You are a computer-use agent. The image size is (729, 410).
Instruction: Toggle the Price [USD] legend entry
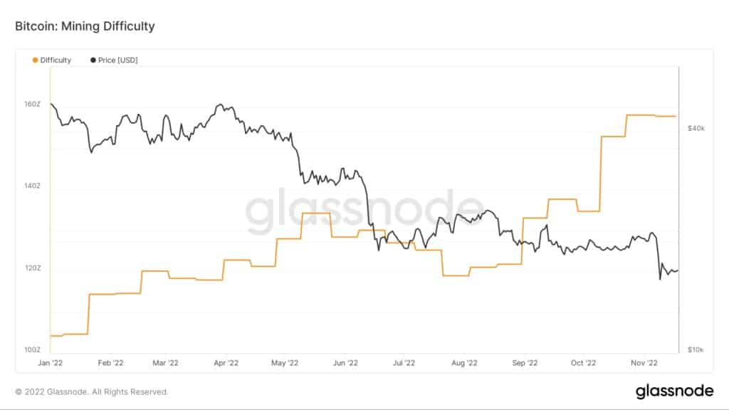(114, 60)
